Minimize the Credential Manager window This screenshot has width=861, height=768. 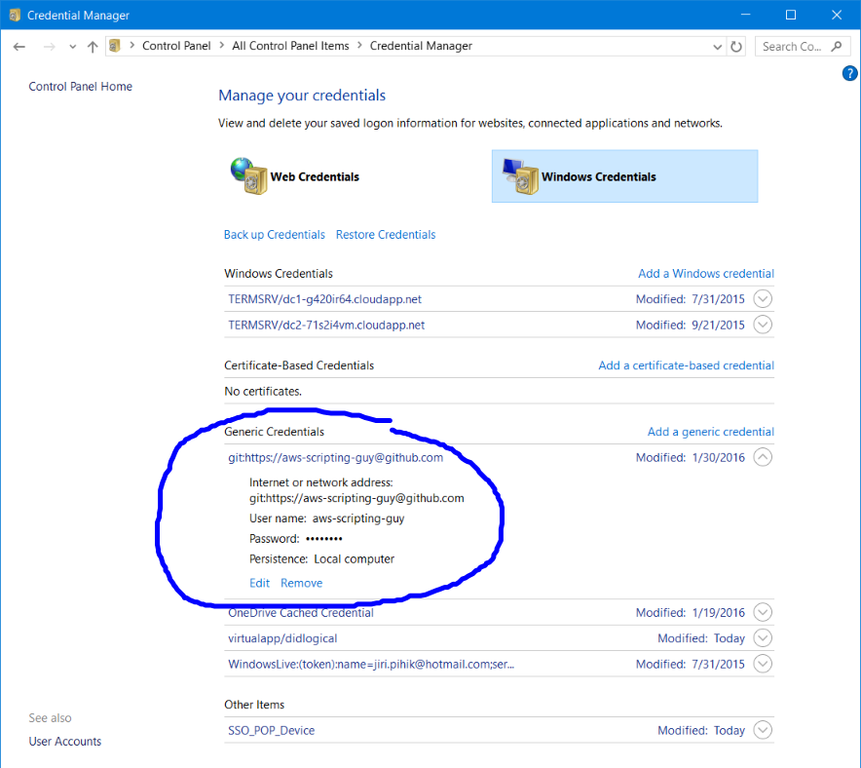745,15
